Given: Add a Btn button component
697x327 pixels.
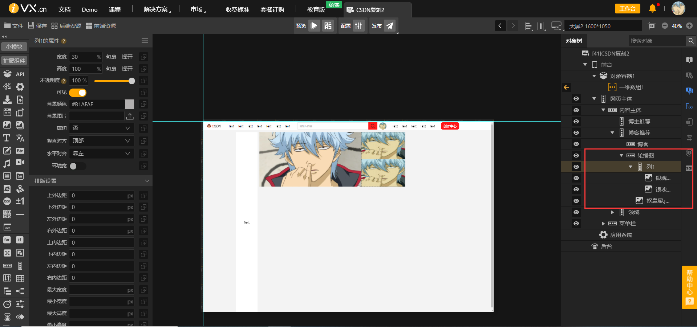Looking at the screenshot, I should pyautogui.click(x=20, y=151).
